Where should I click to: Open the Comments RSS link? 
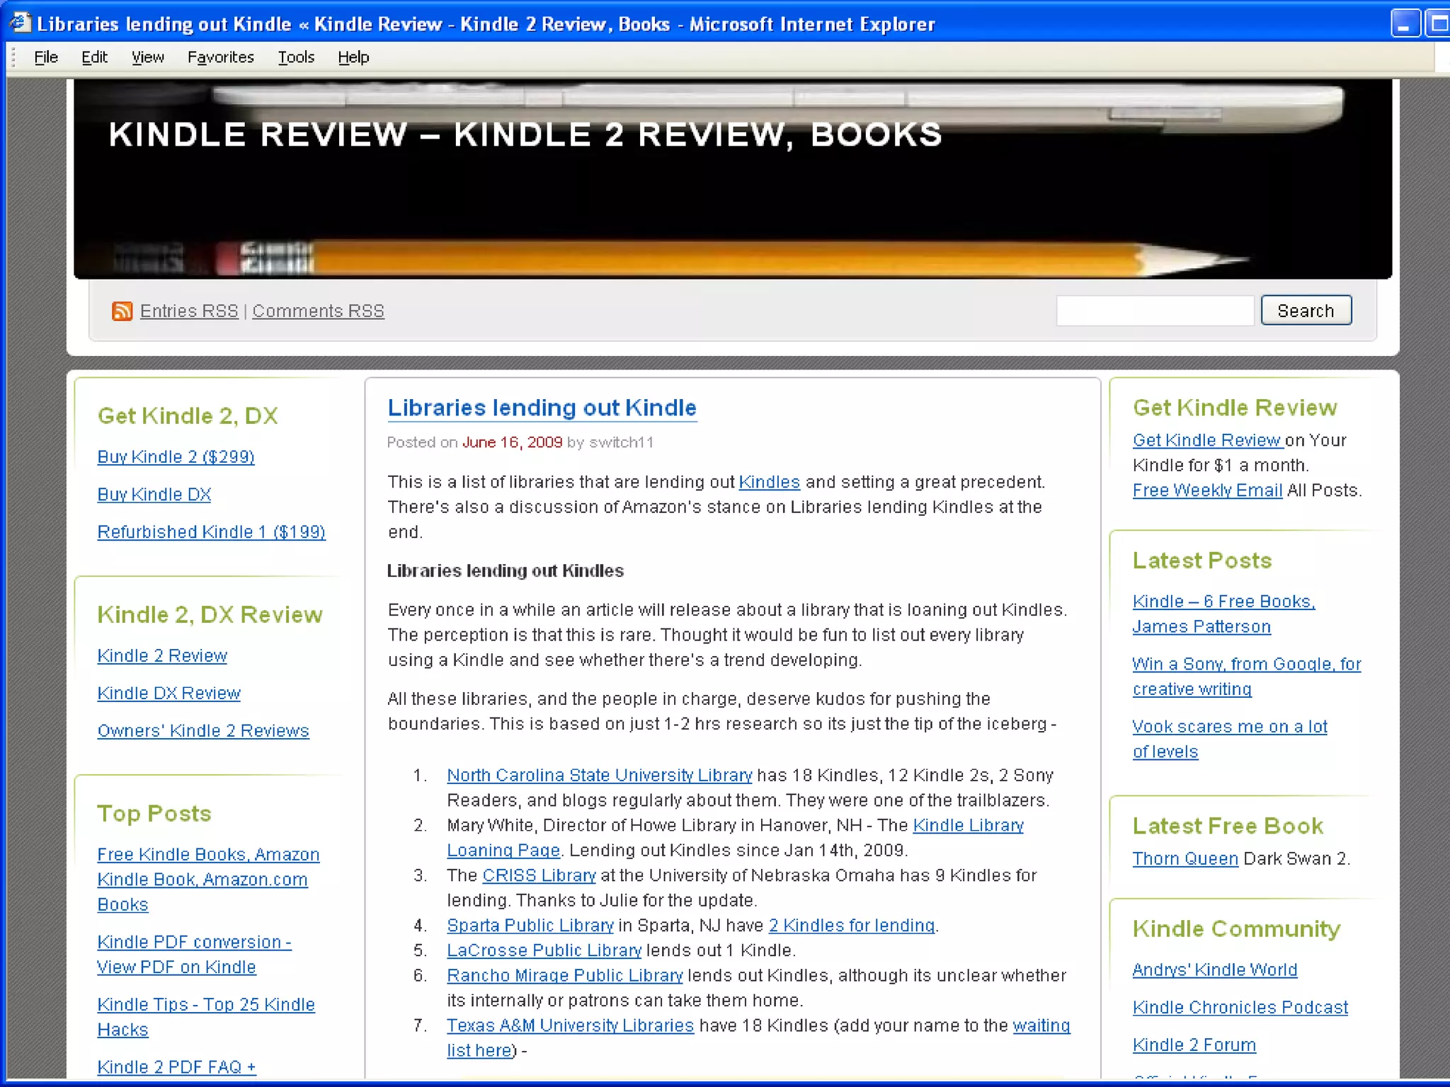coord(318,311)
